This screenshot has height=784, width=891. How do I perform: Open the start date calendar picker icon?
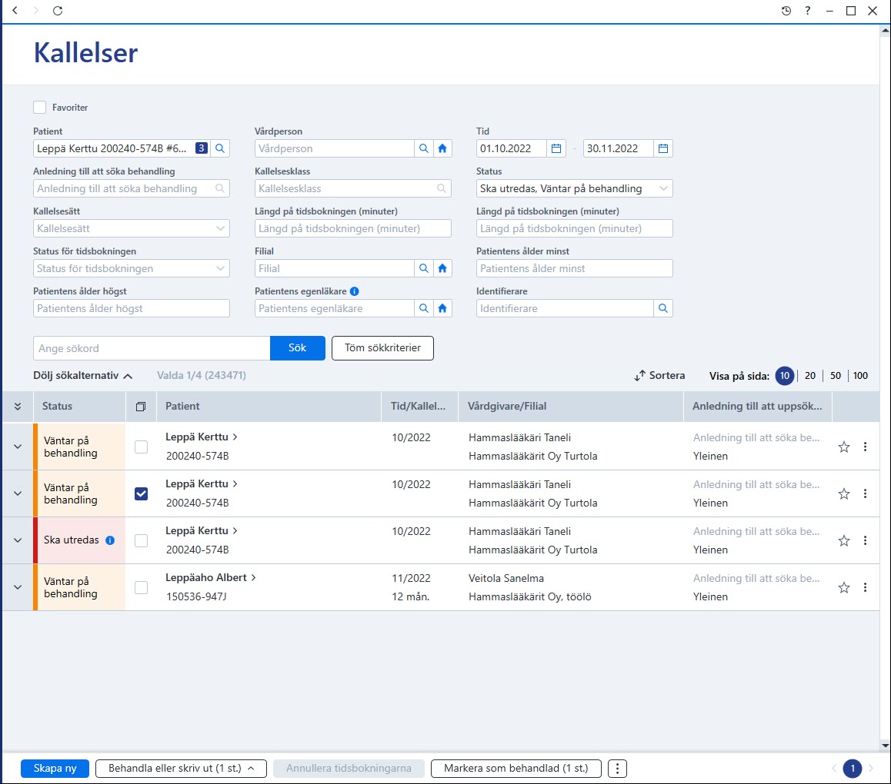click(x=556, y=148)
